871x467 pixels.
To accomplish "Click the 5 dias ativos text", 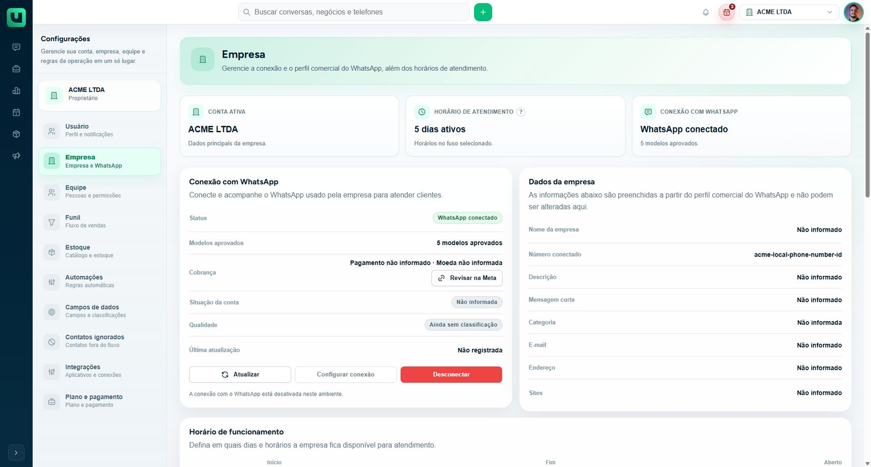I will (440, 129).
